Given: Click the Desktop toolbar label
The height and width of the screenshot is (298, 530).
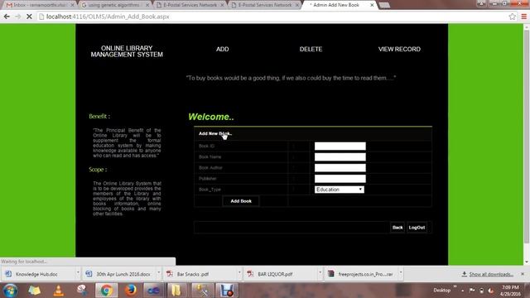Looking at the screenshot, I should (x=441, y=291).
